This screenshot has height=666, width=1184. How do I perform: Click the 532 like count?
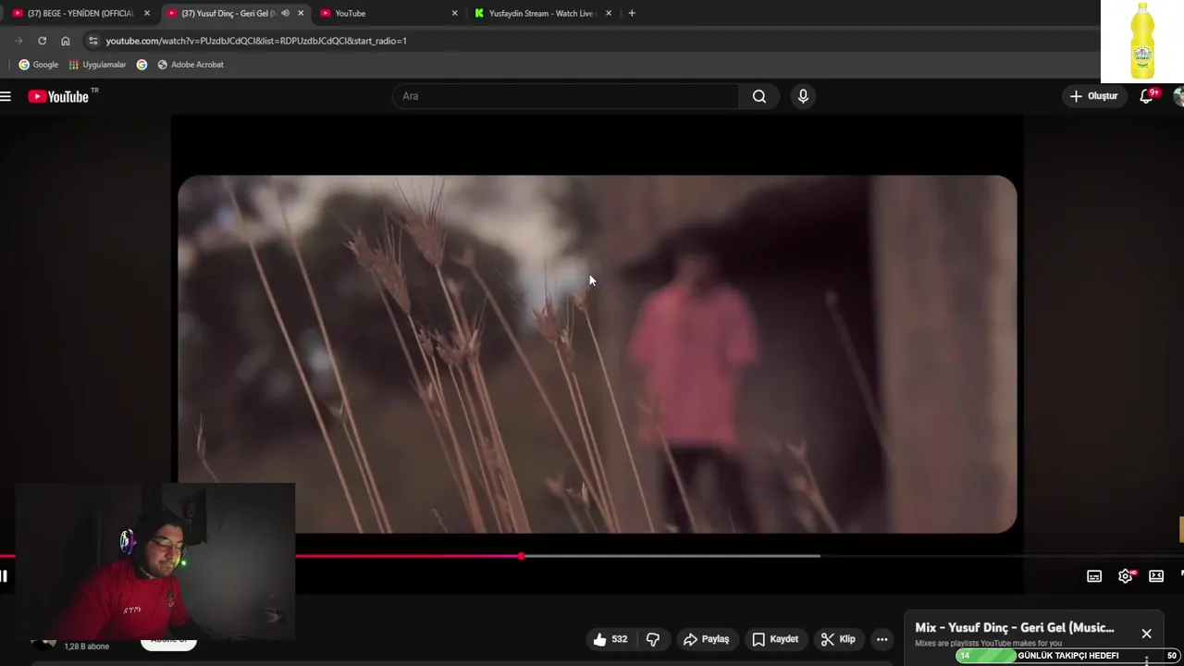pos(619,639)
